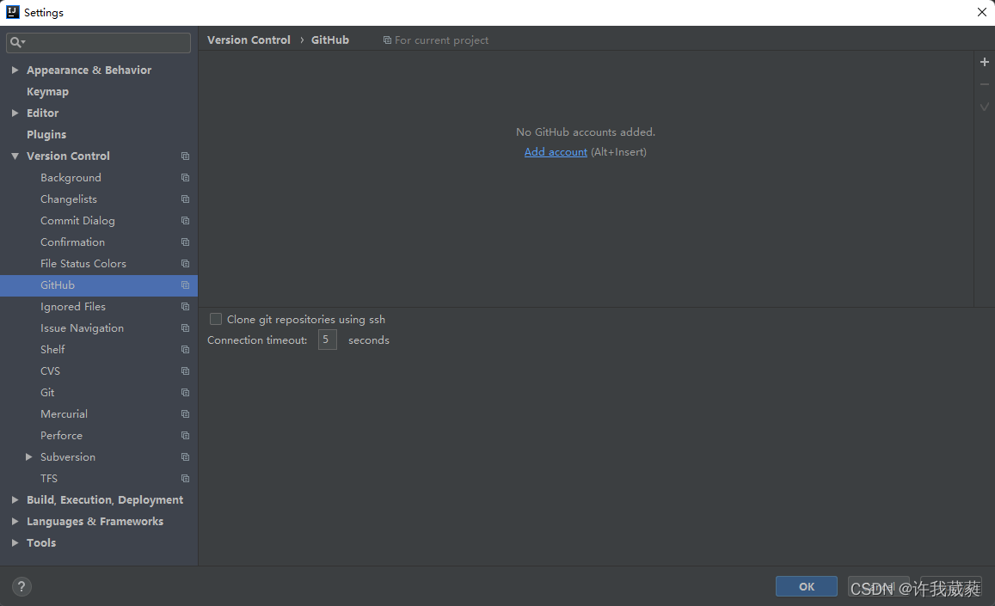Click the plus icon to add GitHub account
The image size is (995, 606).
click(x=984, y=62)
